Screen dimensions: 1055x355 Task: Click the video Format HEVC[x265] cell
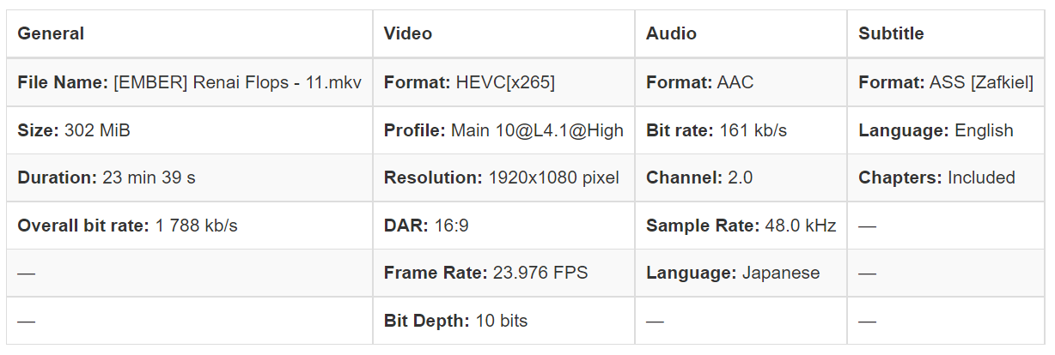[469, 83]
